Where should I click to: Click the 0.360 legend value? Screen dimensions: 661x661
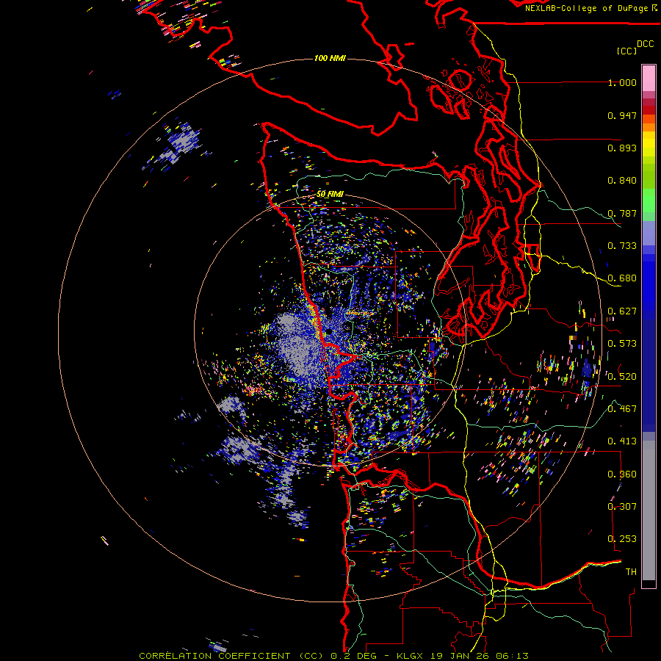622,474
